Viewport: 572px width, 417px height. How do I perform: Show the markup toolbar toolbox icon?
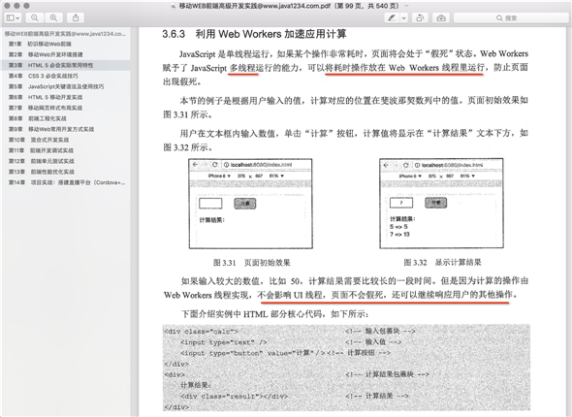pyautogui.click(x=441, y=17)
